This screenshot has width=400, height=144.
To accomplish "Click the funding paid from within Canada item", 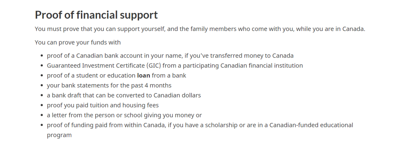I will tap(200, 130).
